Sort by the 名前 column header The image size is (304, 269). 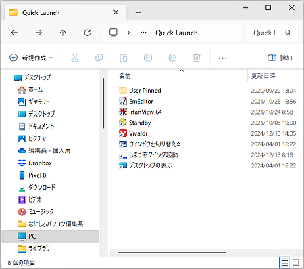[x=124, y=76]
